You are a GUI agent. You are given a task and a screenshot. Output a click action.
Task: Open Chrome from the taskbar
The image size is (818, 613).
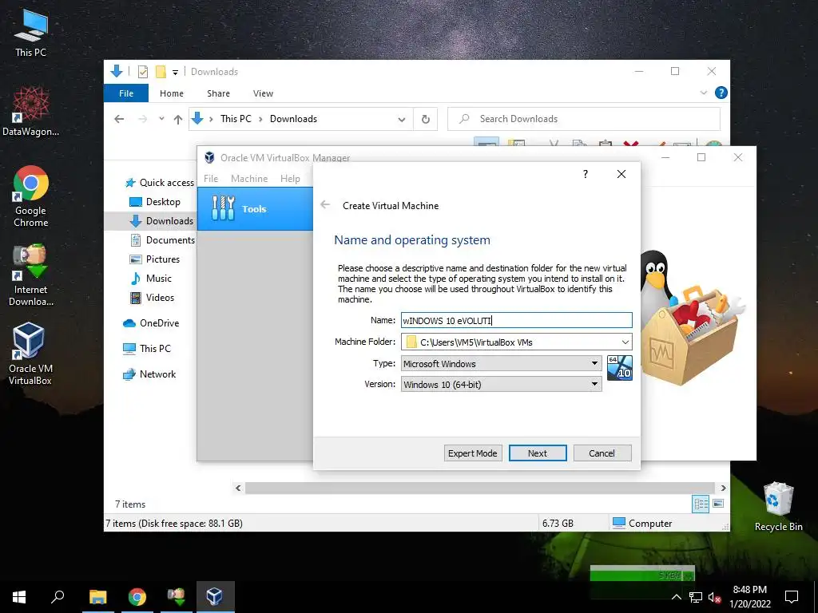pyautogui.click(x=137, y=597)
